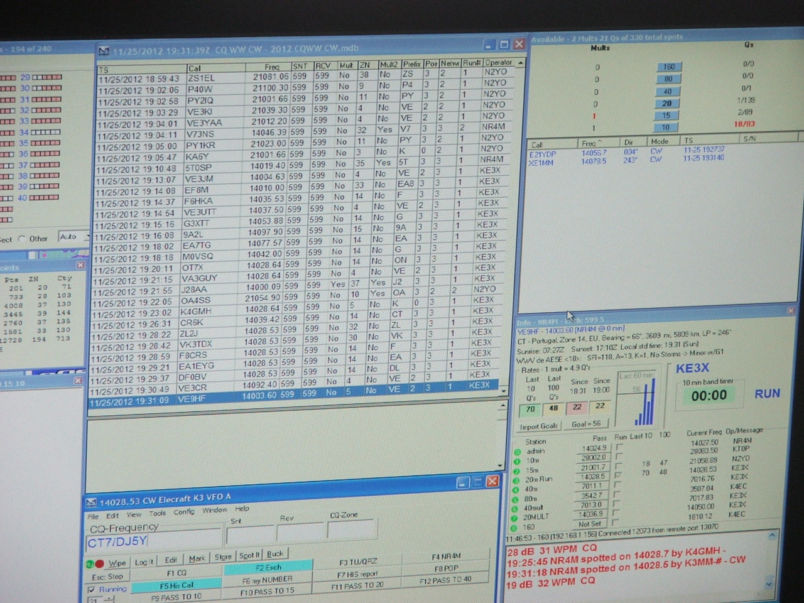Open the Window menu in the entry window
Image resolution: width=804 pixels, height=603 pixels.
coord(214,510)
